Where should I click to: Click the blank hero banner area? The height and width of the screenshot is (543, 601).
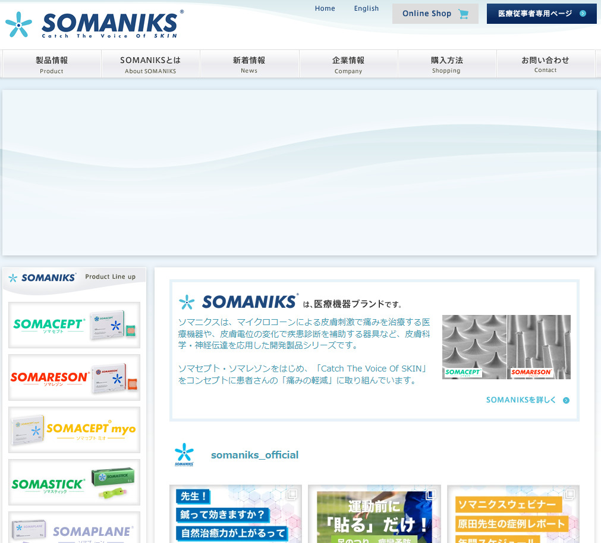pyautogui.click(x=300, y=173)
